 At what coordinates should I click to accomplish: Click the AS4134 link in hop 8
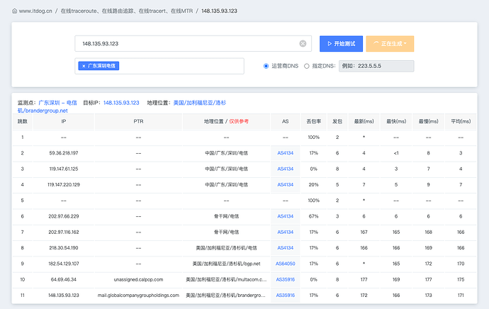286,248
